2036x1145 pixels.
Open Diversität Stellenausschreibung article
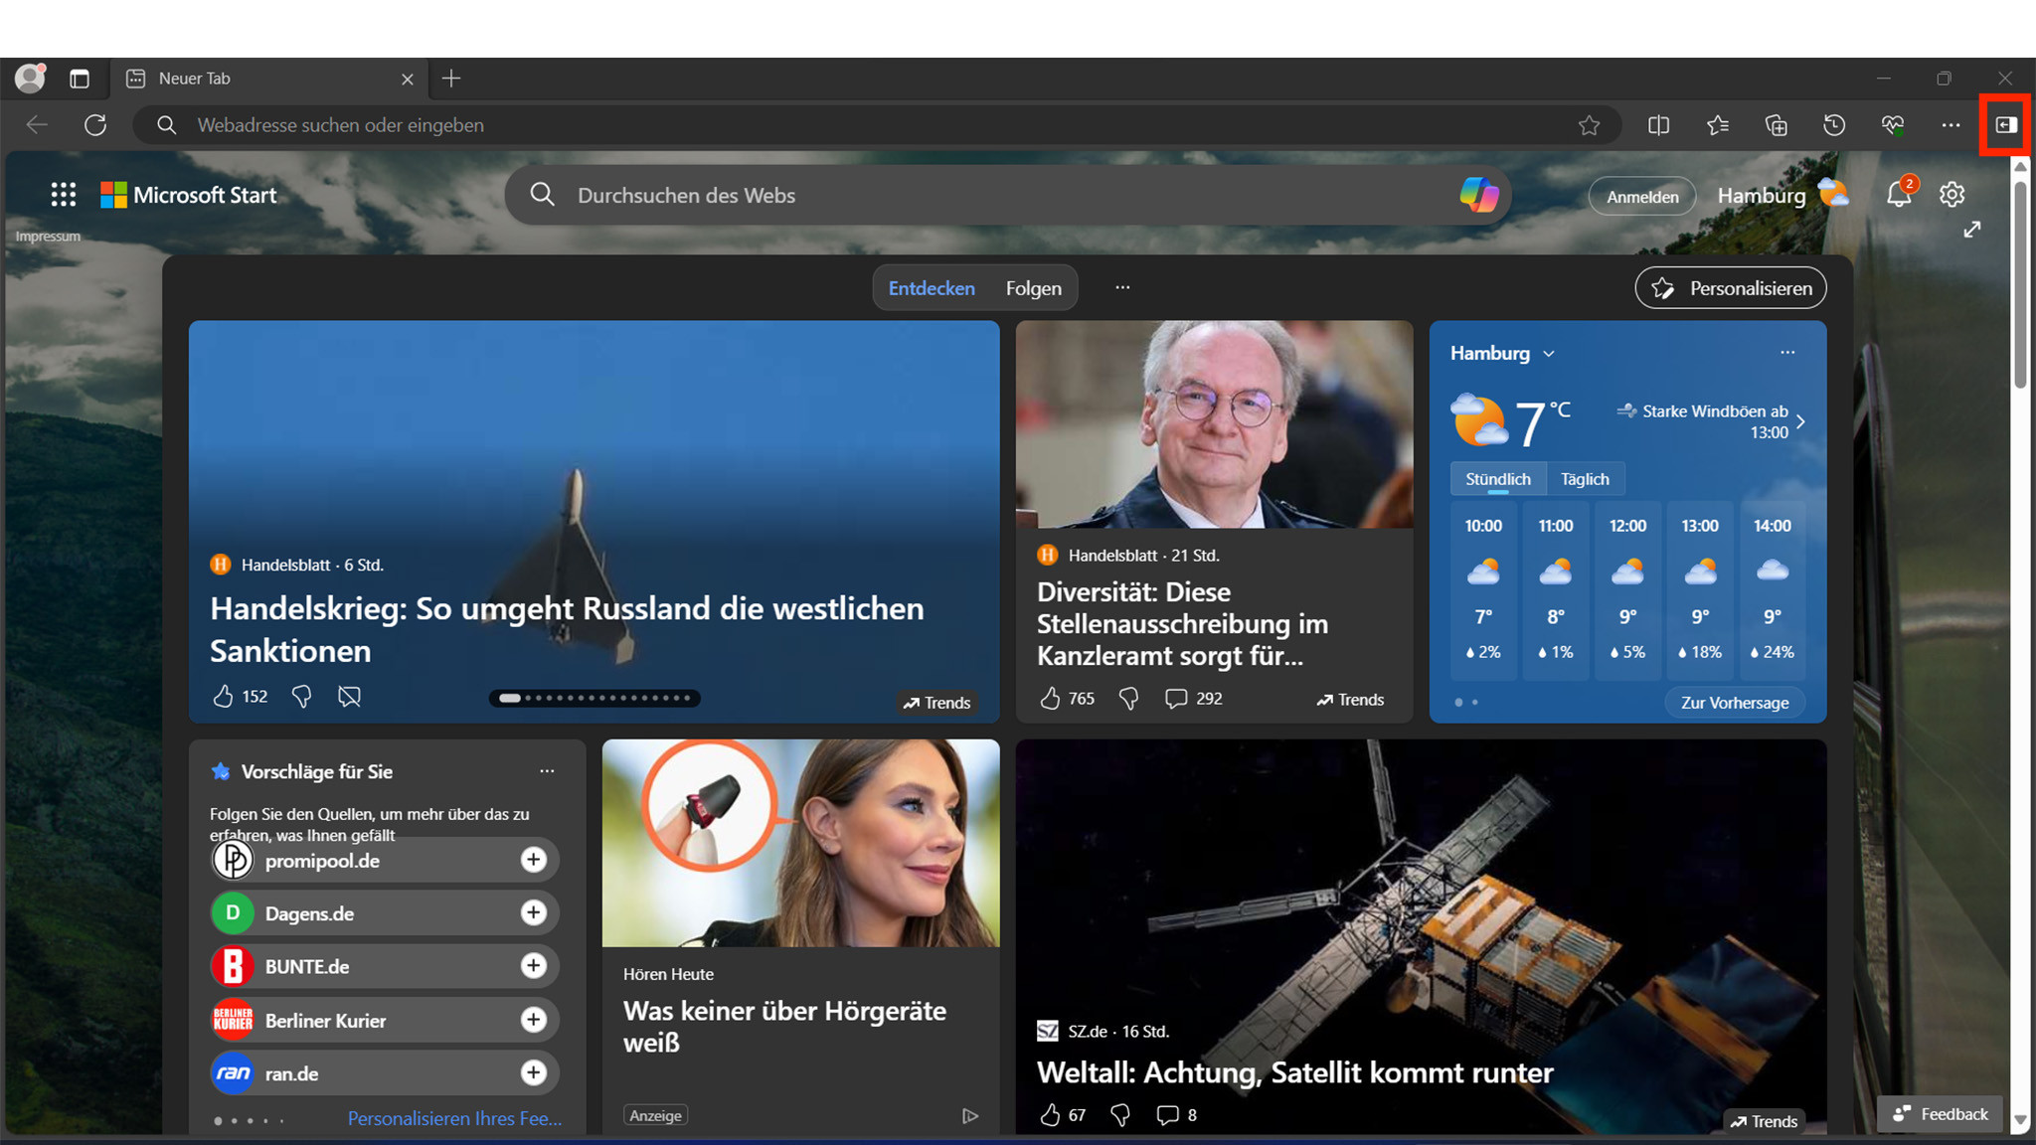(x=1183, y=623)
